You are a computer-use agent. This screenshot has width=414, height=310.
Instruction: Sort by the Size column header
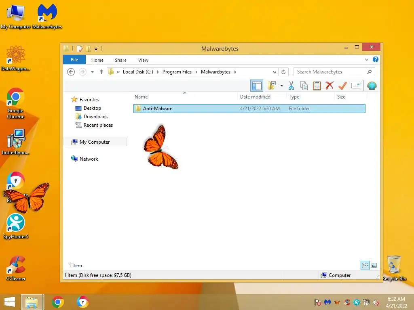(x=341, y=97)
